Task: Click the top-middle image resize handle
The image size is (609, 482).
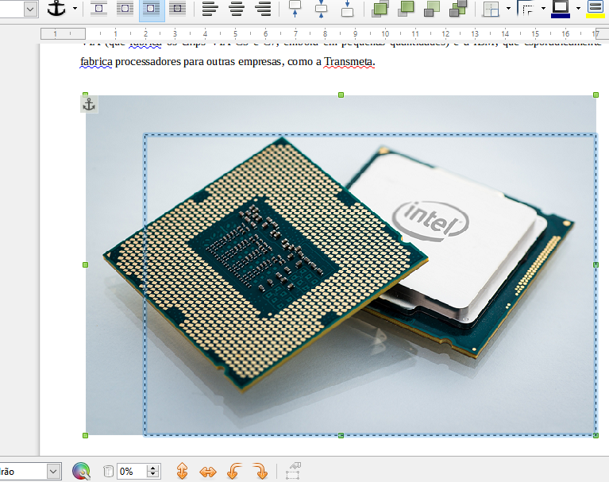Action: click(x=341, y=94)
